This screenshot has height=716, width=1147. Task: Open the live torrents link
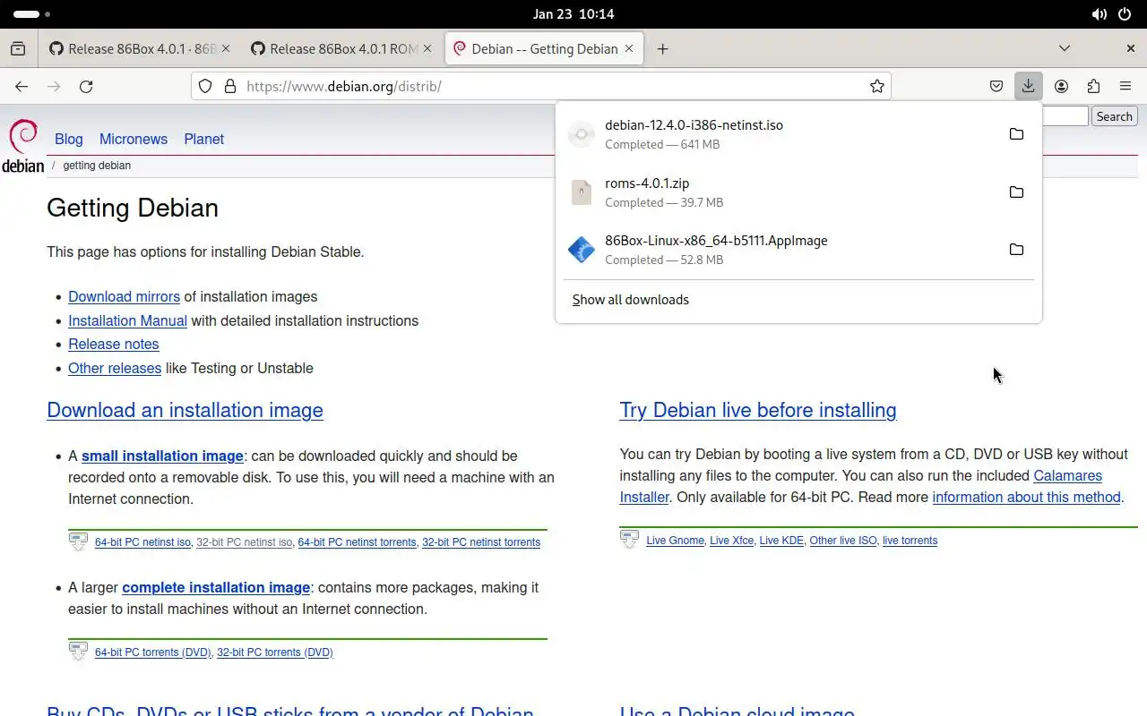(910, 541)
